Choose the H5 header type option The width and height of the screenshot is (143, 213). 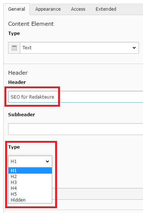tap(30, 194)
